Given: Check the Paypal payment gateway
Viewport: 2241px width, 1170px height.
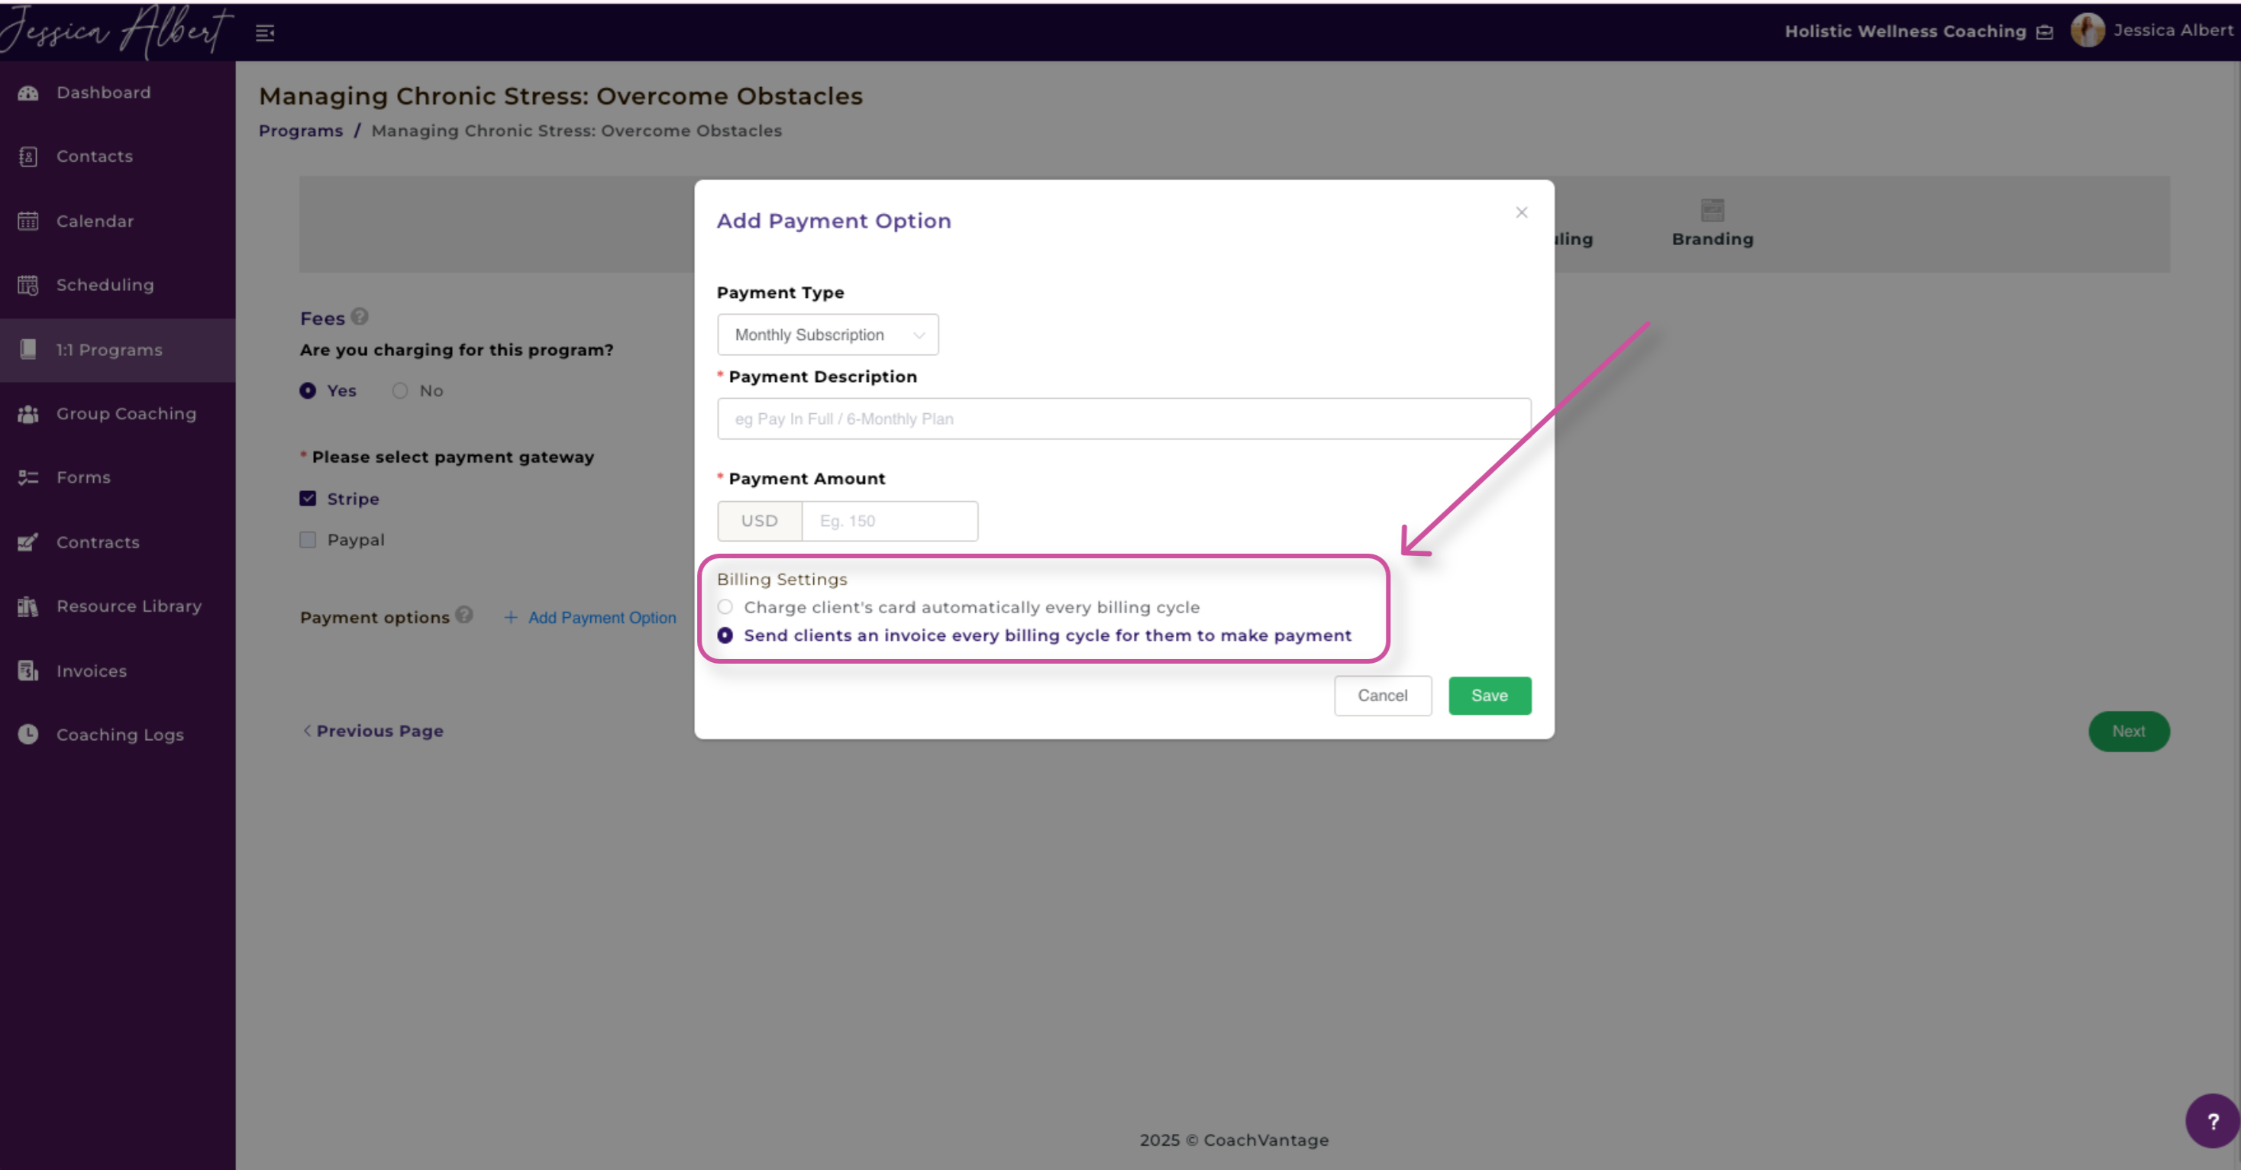Looking at the screenshot, I should [x=308, y=539].
